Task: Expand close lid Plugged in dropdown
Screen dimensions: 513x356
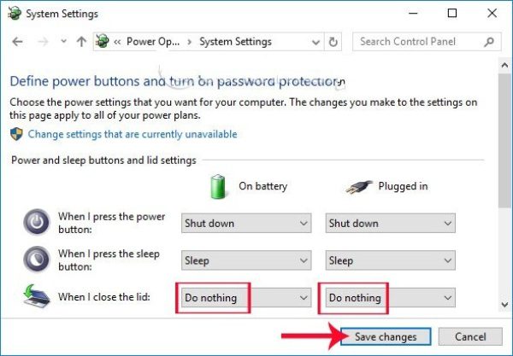Action: point(391,298)
